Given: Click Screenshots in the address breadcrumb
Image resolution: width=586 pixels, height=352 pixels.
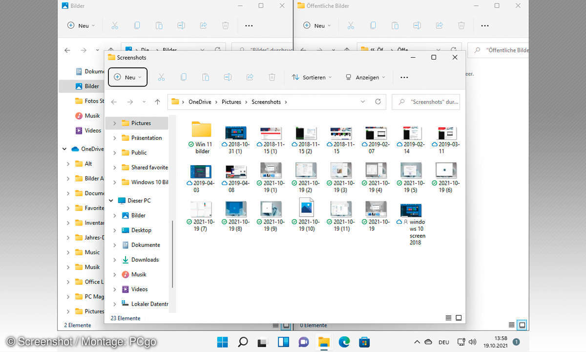Looking at the screenshot, I should pyautogui.click(x=266, y=102).
